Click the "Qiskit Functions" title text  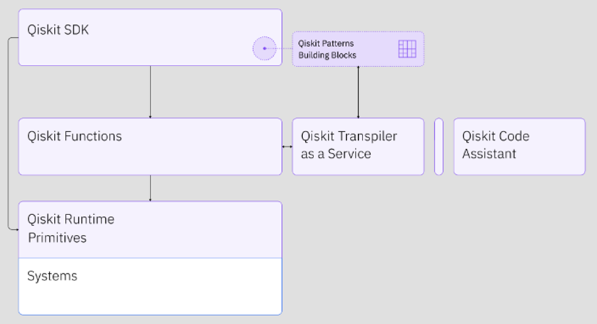pos(75,136)
